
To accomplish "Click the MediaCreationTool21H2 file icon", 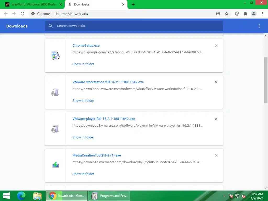I will coord(55,165).
